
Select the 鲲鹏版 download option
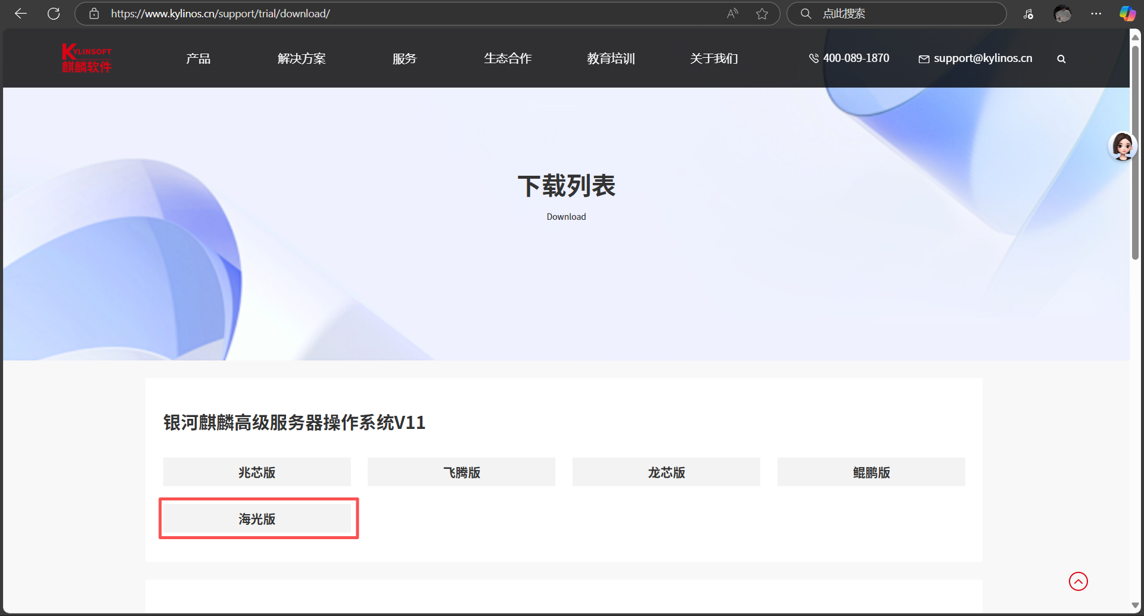click(x=871, y=472)
